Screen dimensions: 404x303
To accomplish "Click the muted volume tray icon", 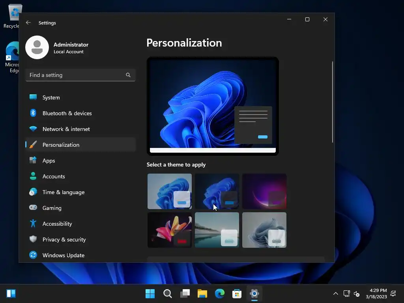I will [x=357, y=294].
